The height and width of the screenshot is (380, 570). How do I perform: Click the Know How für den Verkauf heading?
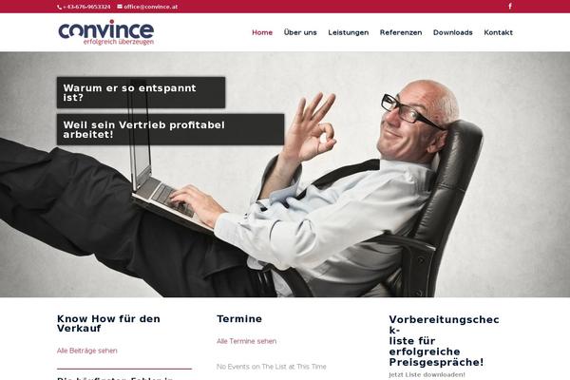coord(108,323)
